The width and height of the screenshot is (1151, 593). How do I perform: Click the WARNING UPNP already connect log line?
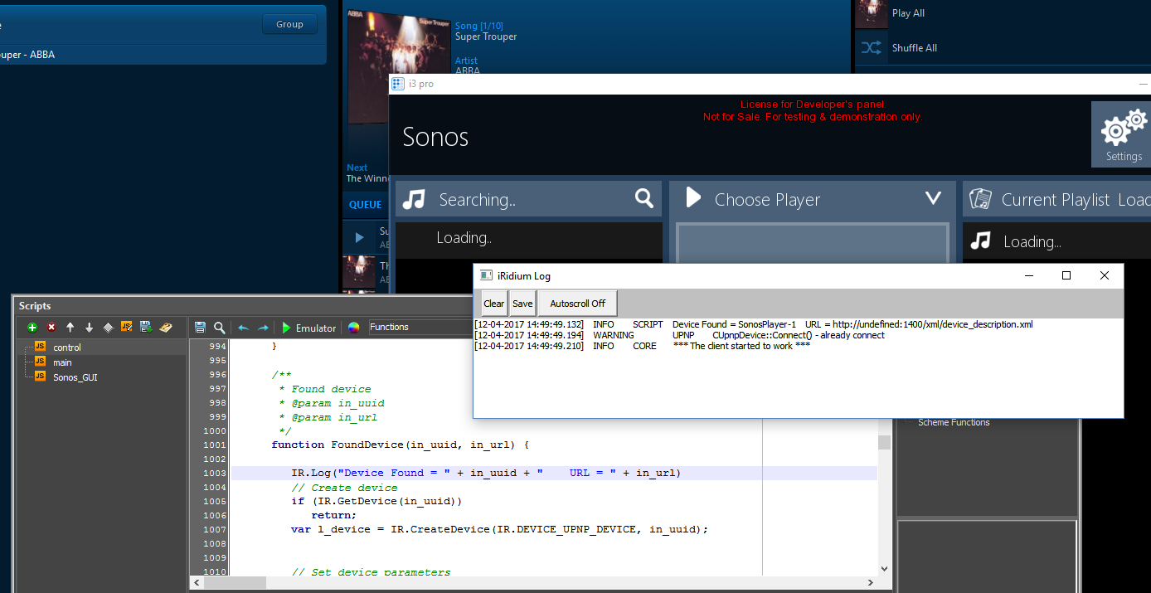click(x=680, y=335)
